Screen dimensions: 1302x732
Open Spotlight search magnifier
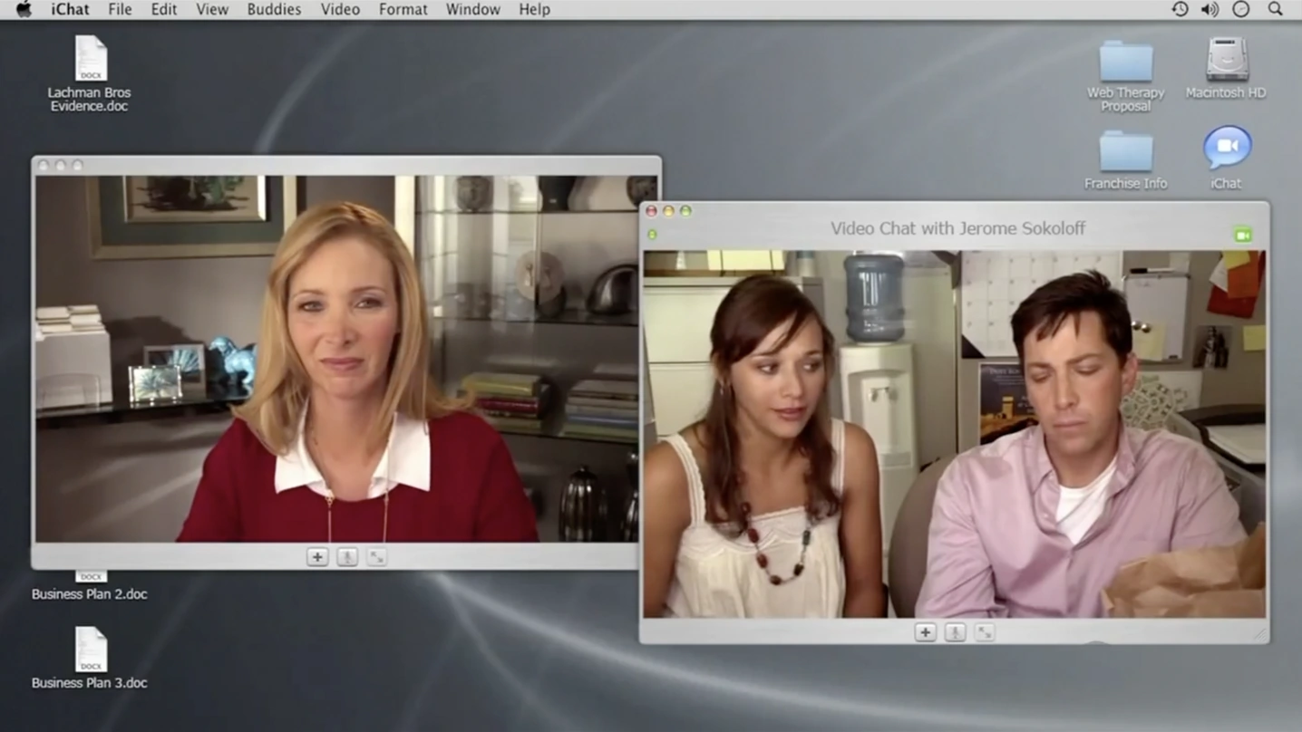pos(1276,9)
